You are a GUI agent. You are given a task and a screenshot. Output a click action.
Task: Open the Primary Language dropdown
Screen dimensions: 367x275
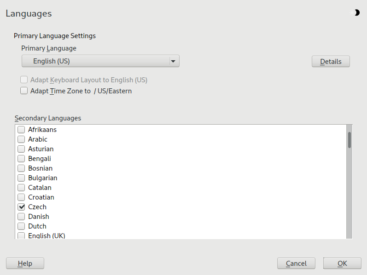pyautogui.click(x=100, y=61)
